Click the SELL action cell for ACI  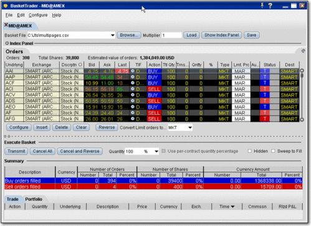coord(154,89)
